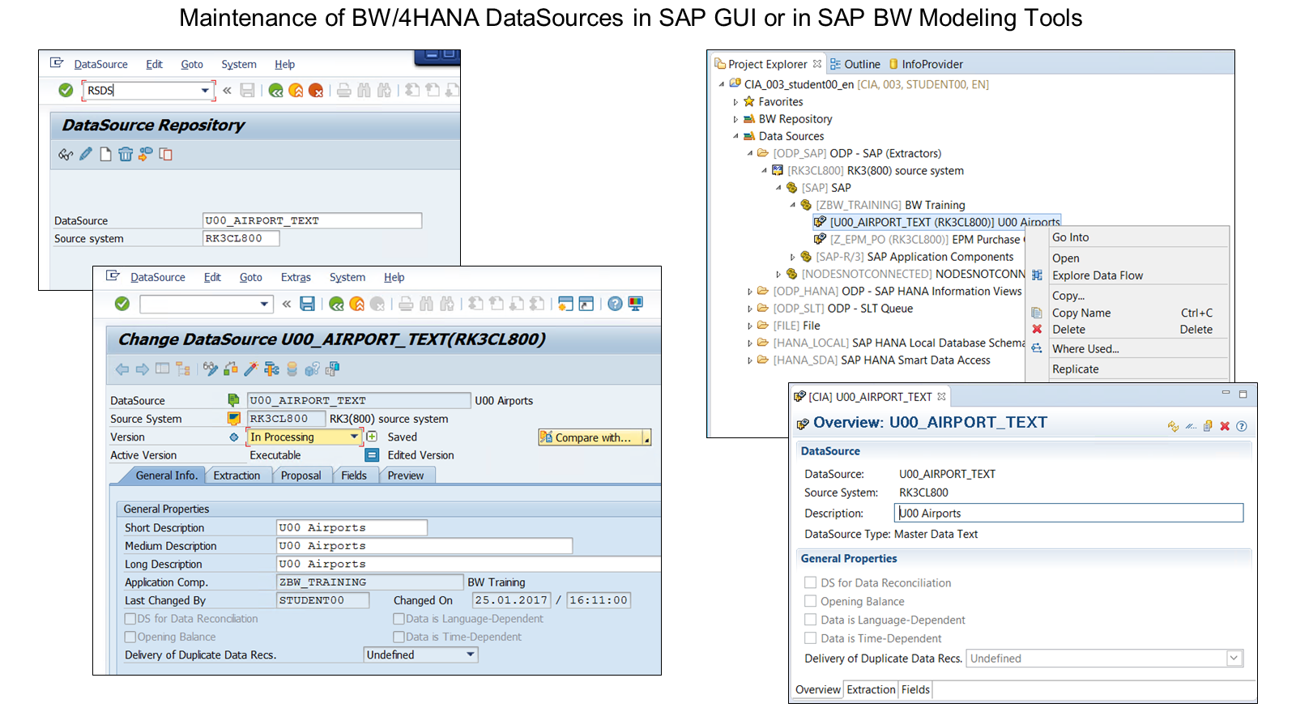Screen dimensions: 1296x712
Task: Expand Favorites node in Project Explorer
Action: point(735,102)
